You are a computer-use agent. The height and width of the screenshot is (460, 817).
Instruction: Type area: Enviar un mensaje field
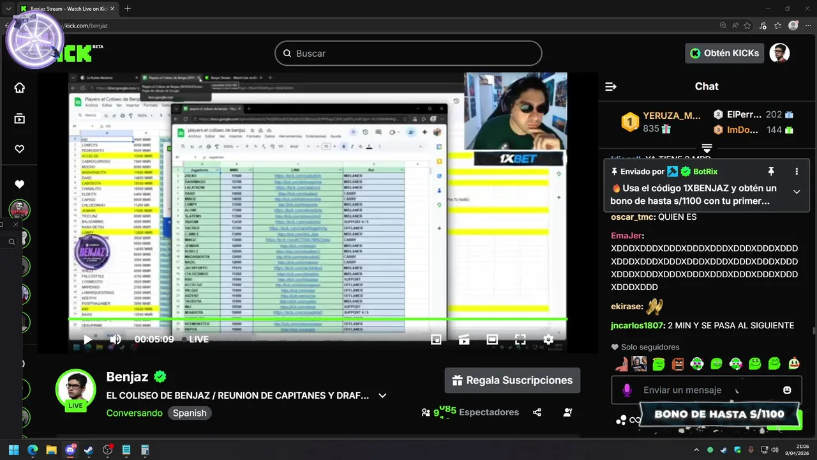coord(707,390)
